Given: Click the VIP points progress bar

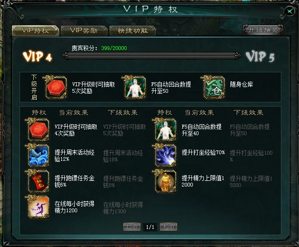Looking at the screenshot, I should pyautogui.click(x=151, y=56).
